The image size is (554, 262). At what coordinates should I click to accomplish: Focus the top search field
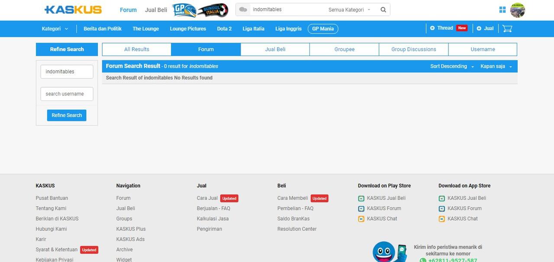click(x=288, y=9)
